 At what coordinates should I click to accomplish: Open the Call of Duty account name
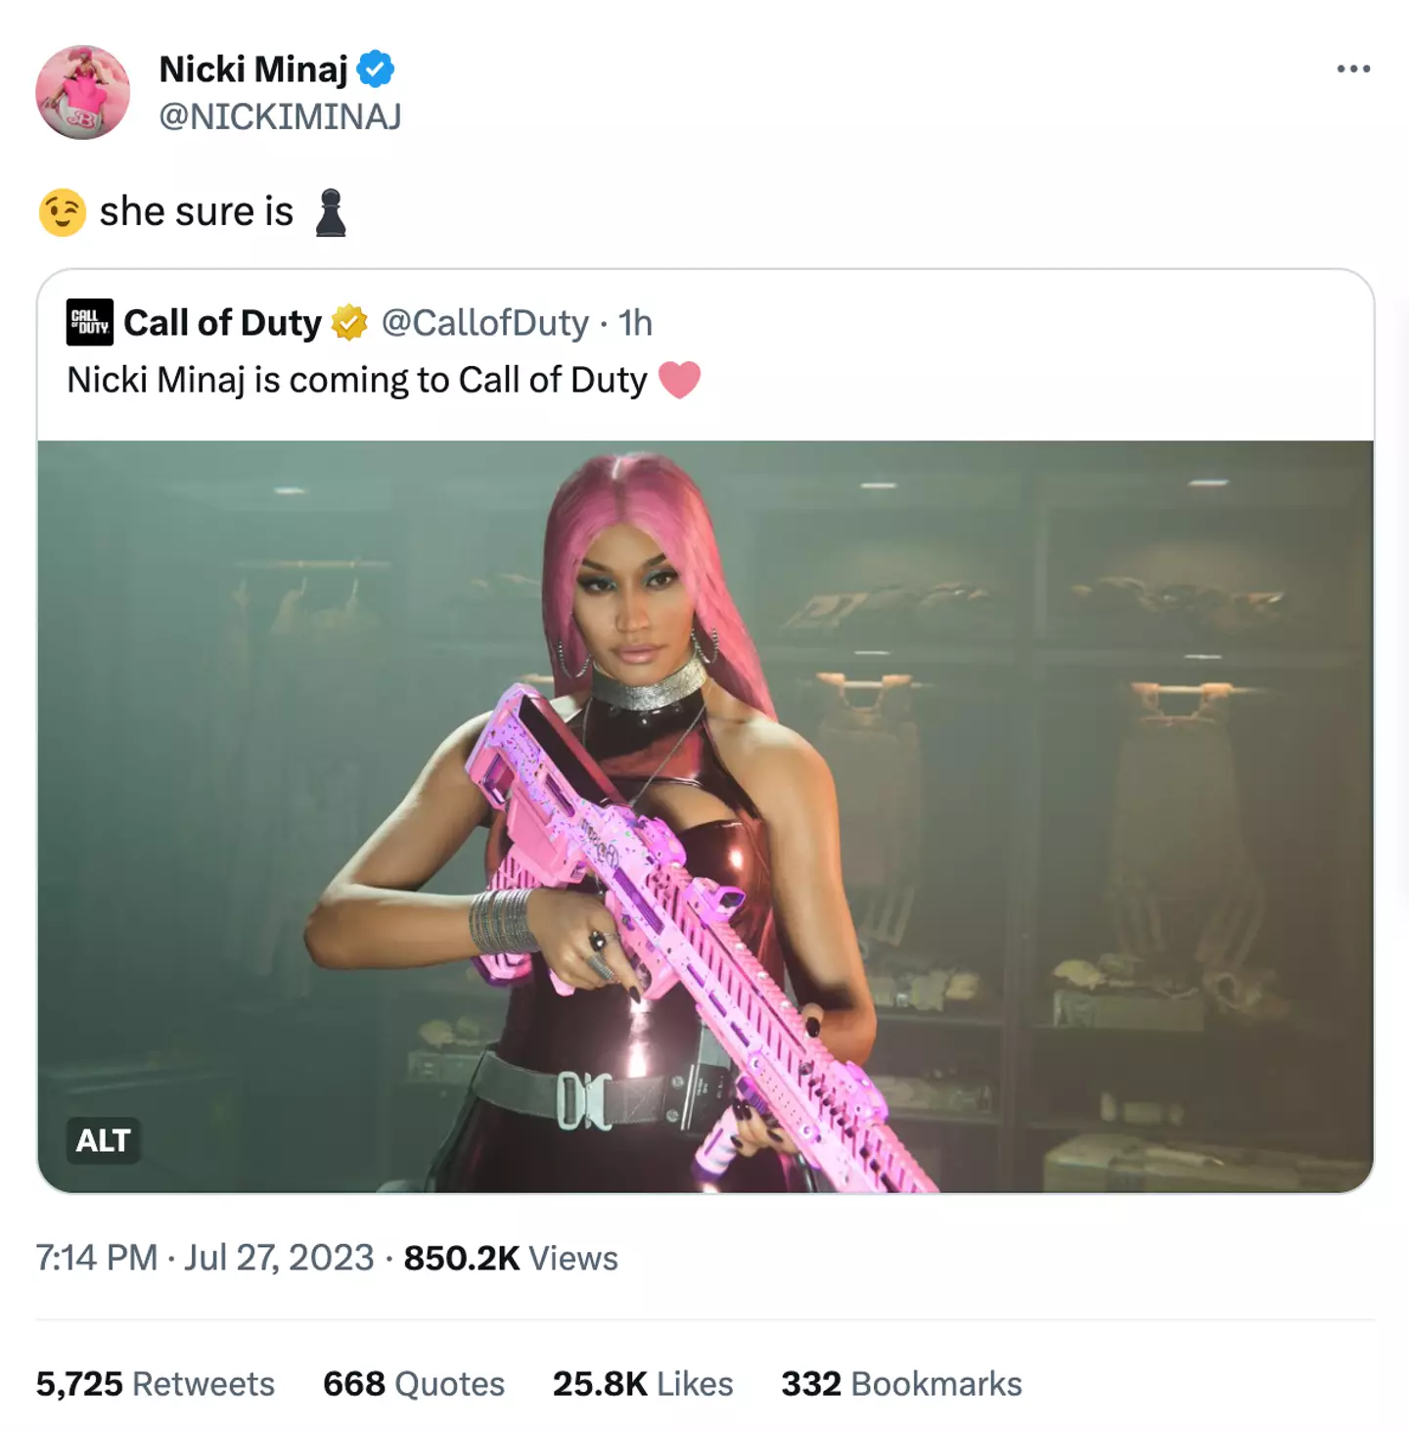[x=222, y=322]
